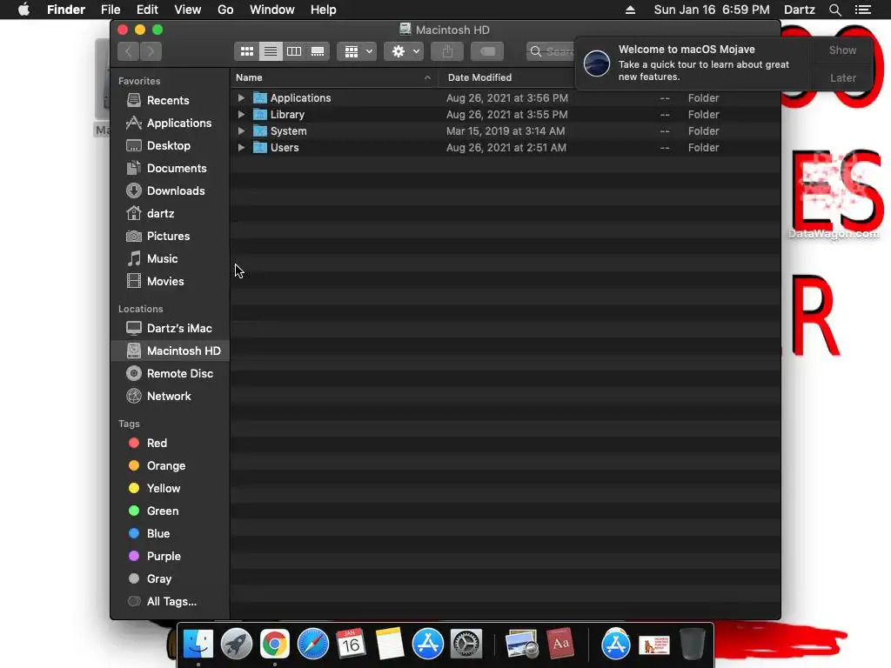Select the Users folder in the list
The image size is (891, 668).
[x=506, y=147]
